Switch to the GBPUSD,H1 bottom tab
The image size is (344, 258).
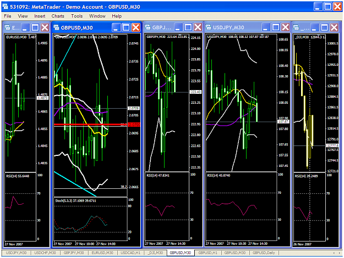(x=208, y=253)
